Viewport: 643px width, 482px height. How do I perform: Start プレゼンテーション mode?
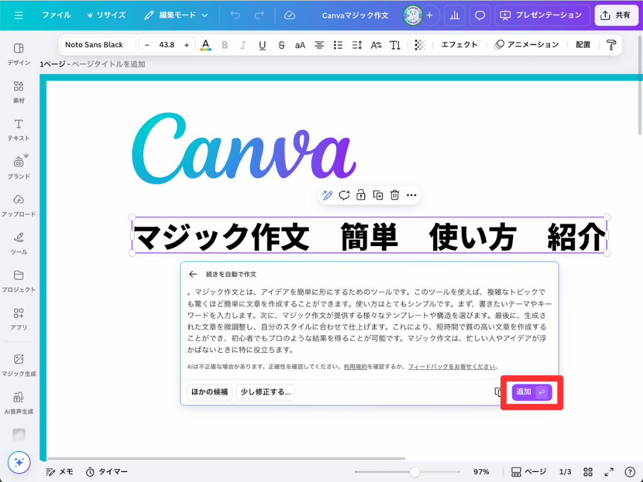pyautogui.click(x=542, y=15)
